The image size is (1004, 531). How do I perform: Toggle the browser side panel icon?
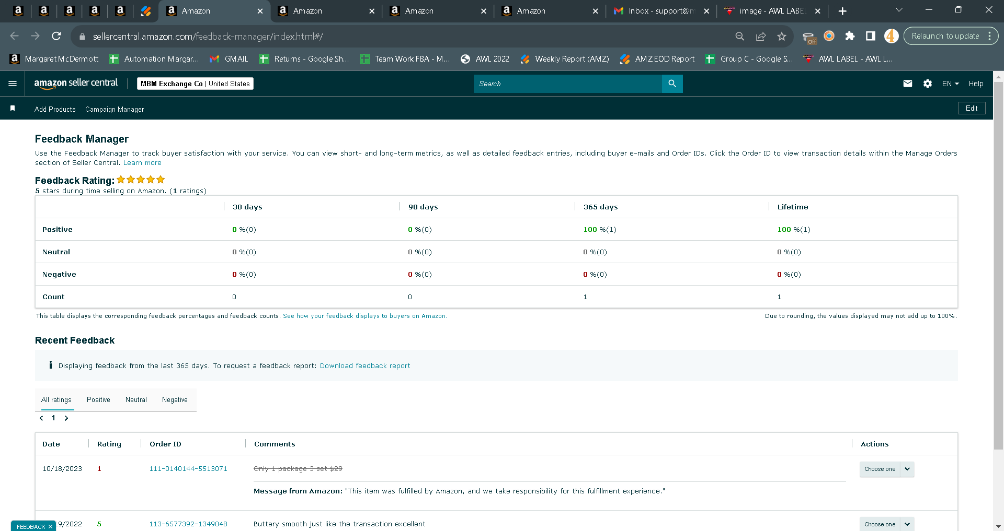click(x=871, y=36)
